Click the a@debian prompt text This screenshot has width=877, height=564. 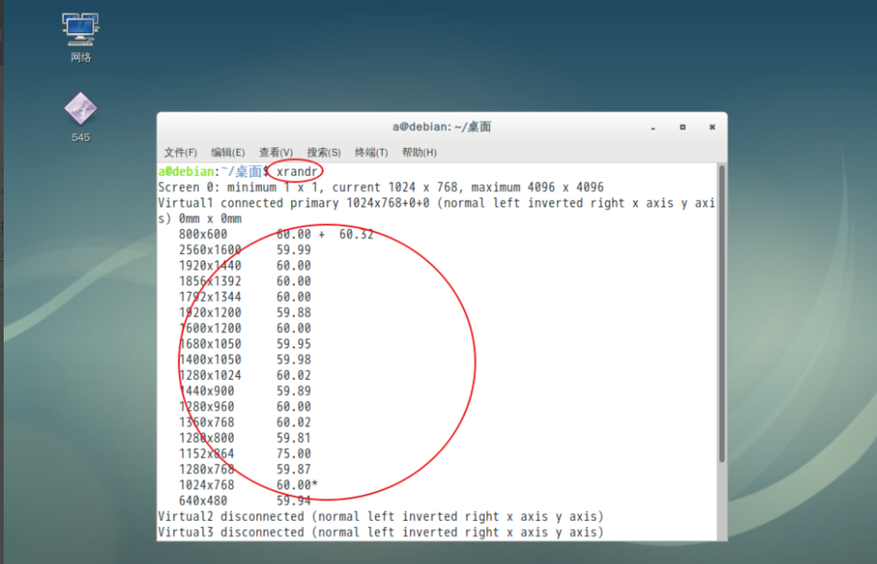(x=186, y=171)
